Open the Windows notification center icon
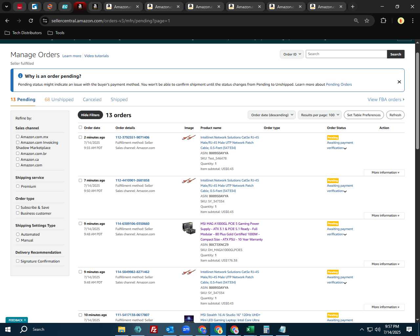Image resolution: width=420 pixels, height=336 pixels. (x=409, y=329)
